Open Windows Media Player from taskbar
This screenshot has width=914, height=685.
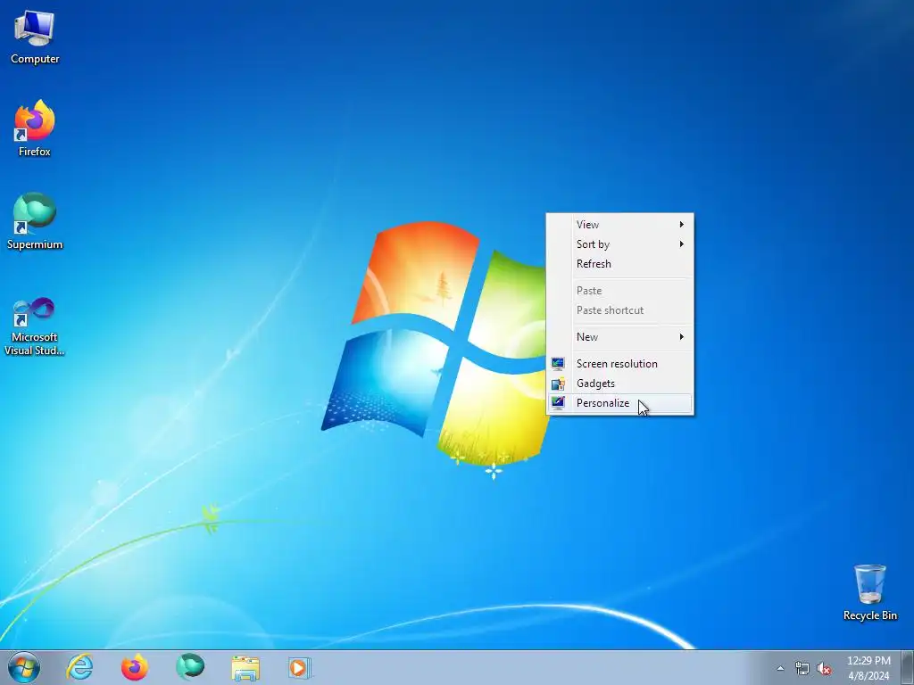pyautogui.click(x=300, y=667)
